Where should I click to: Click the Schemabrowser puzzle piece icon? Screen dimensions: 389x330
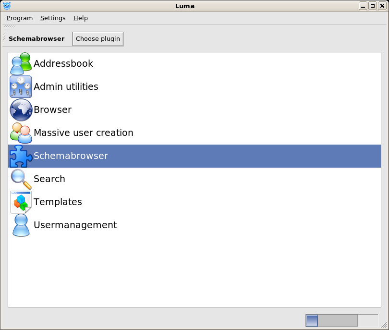(x=21, y=156)
